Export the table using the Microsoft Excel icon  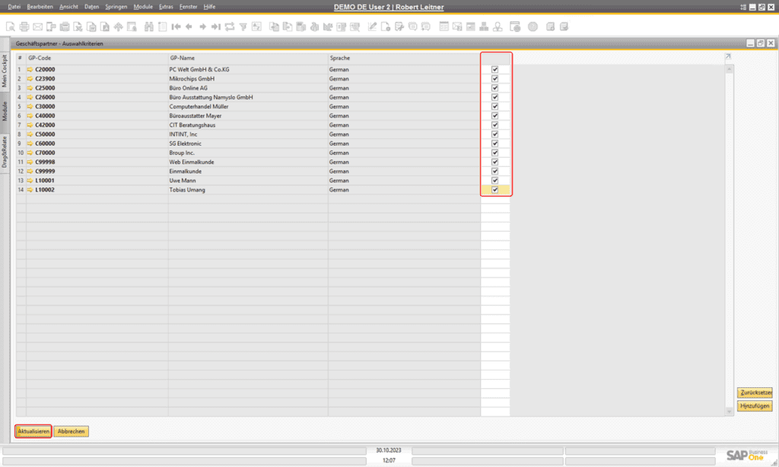[79, 27]
